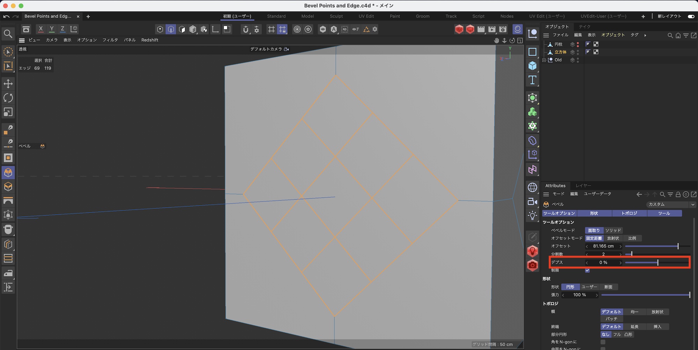Expand overflow arrow in Object manager menu
Screen dimensions: 698x350
[645, 35]
